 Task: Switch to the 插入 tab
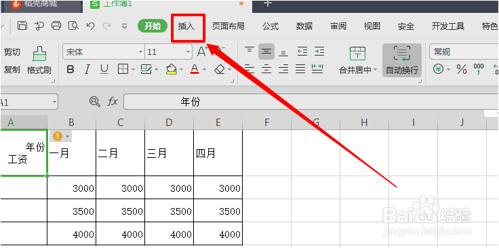coord(186,26)
